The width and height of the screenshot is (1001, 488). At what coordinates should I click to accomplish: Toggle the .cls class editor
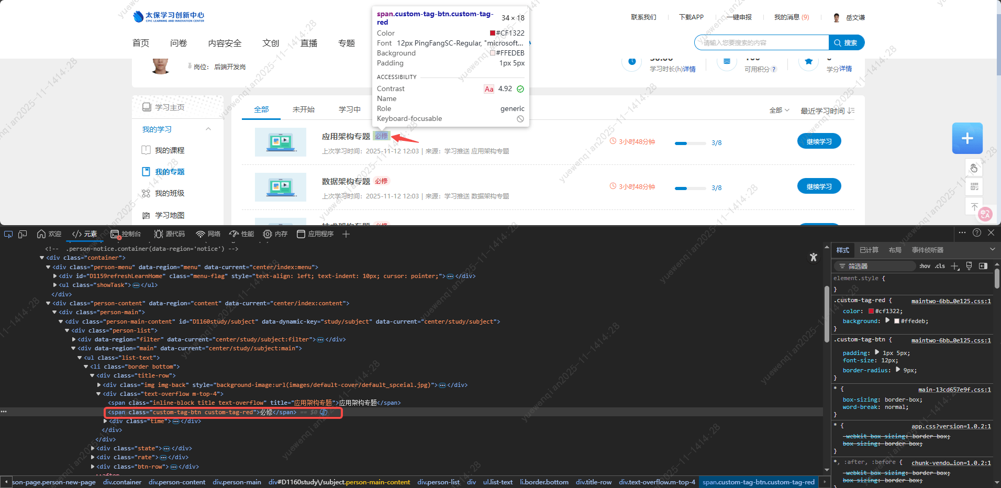point(940,266)
